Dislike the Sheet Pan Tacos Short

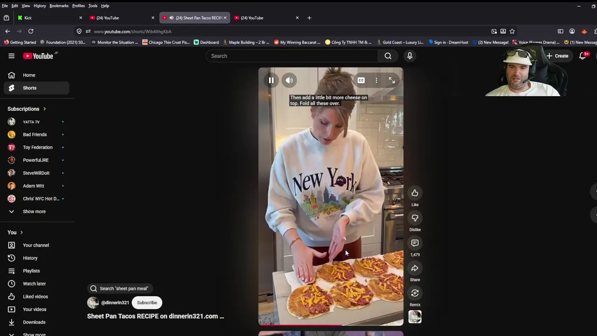click(415, 218)
